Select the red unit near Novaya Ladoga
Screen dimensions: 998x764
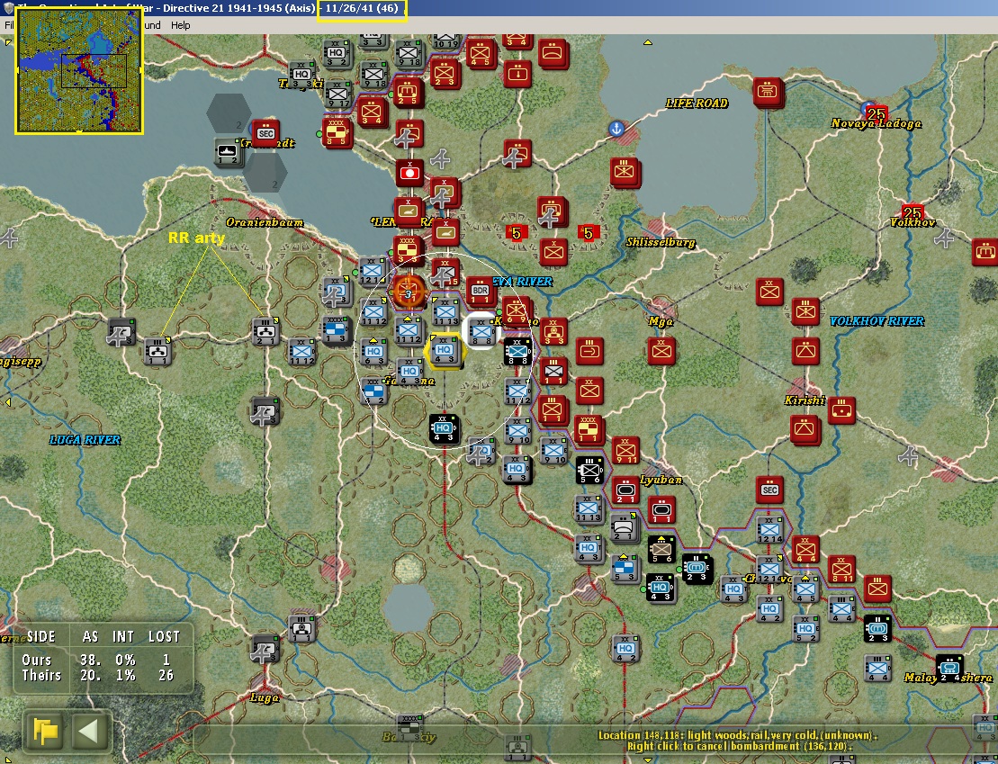[x=769, y=93]
